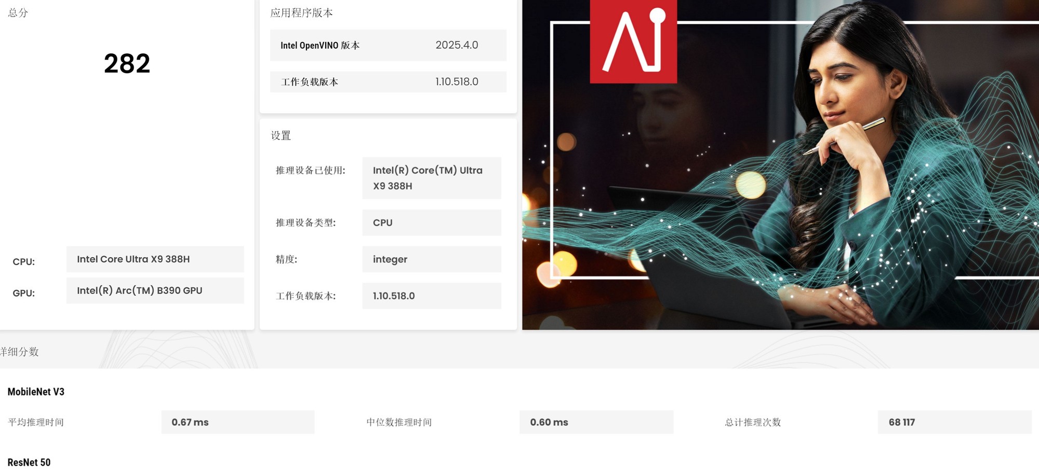The width and height of the screenshot is (1039, 474).
Task: Click the total inference count 68 117
Action: click(x=955, y=422)
